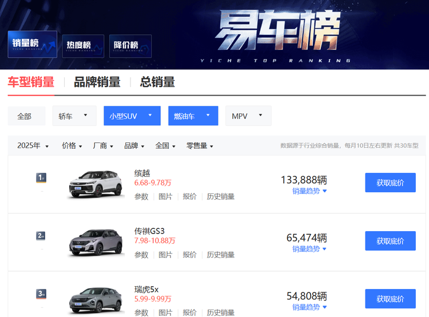Open the 缤越 car thumbnail image
Screen dimensions: 429x317
[95, 184]
